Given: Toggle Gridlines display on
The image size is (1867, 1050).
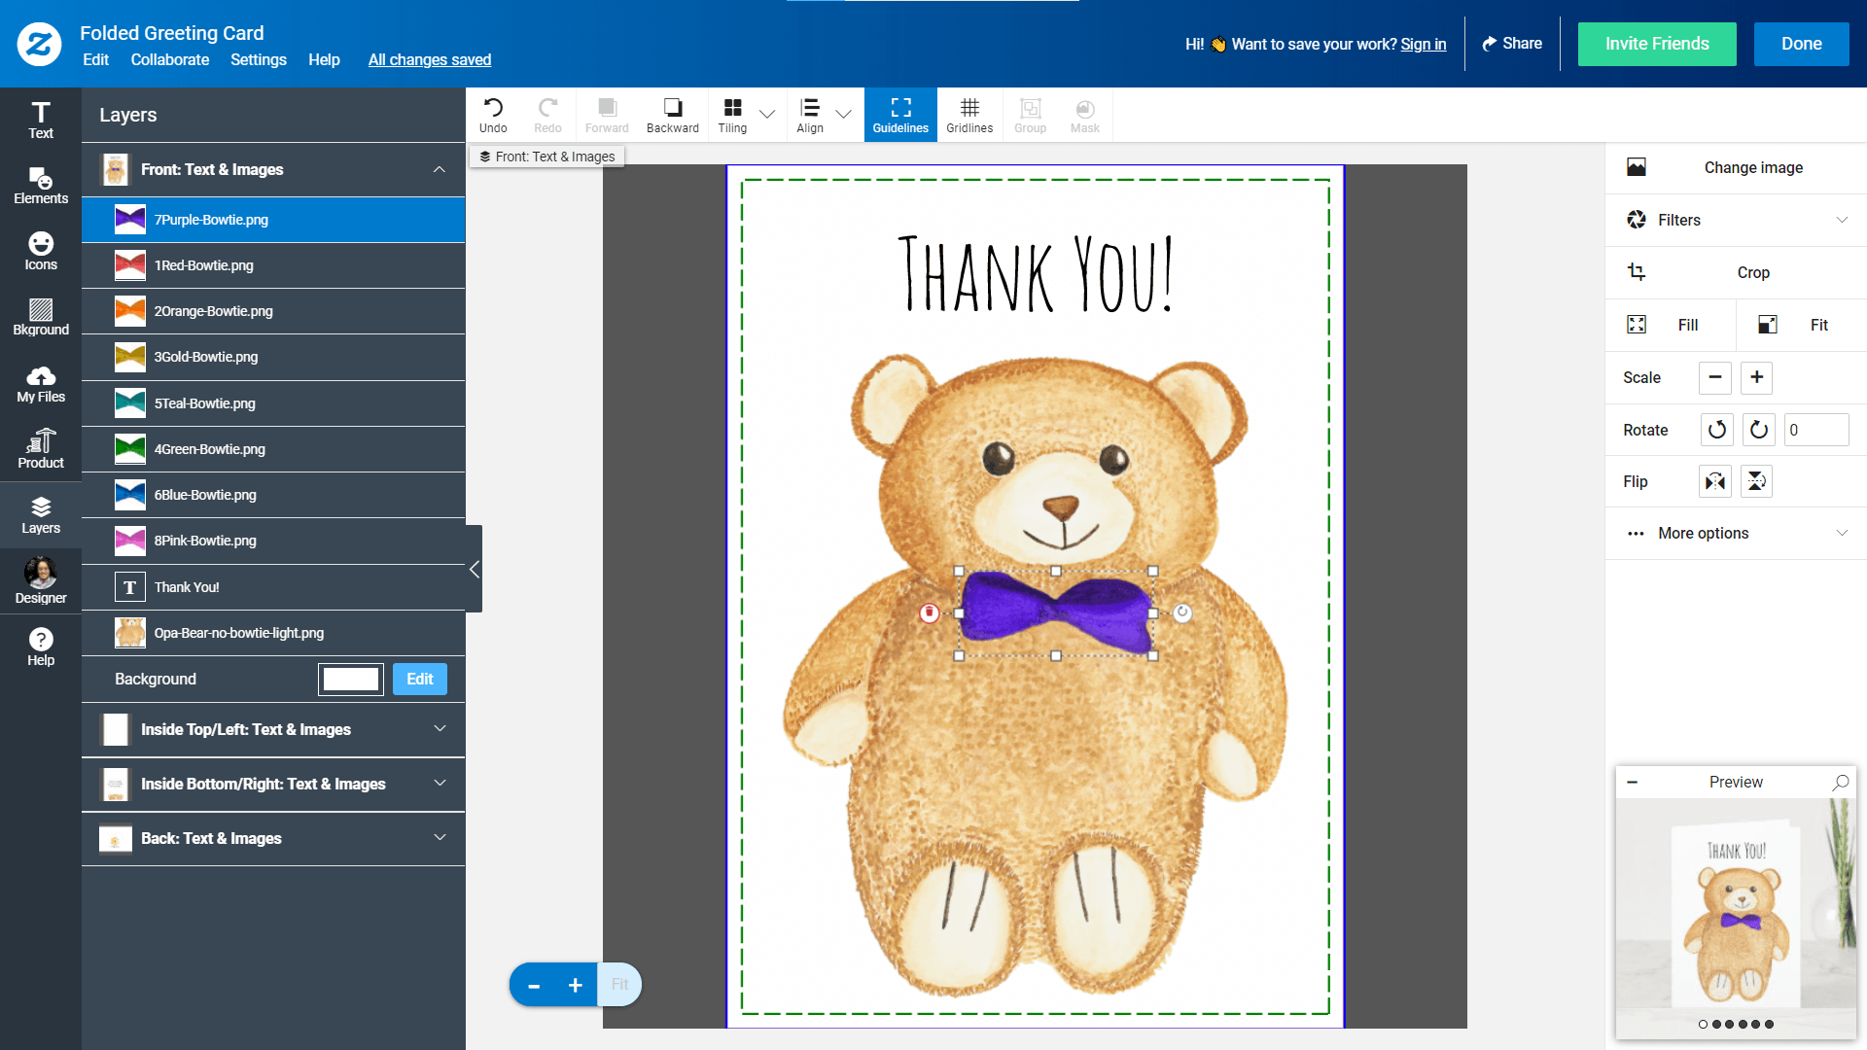Looking at the screenshot, I should (x=969, y=114).
